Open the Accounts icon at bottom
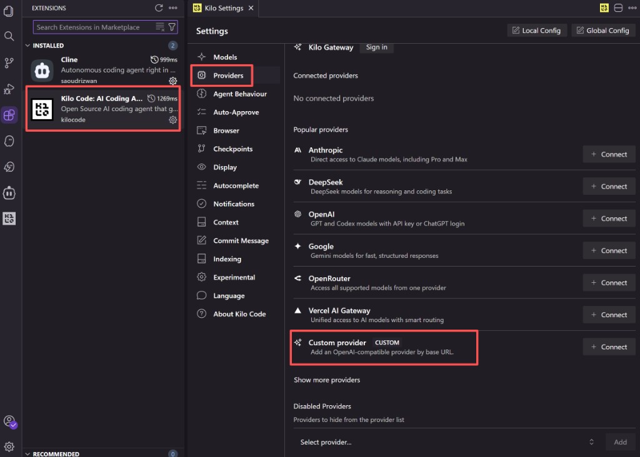This screenshot has width=640, height=457. coord(9,421)
